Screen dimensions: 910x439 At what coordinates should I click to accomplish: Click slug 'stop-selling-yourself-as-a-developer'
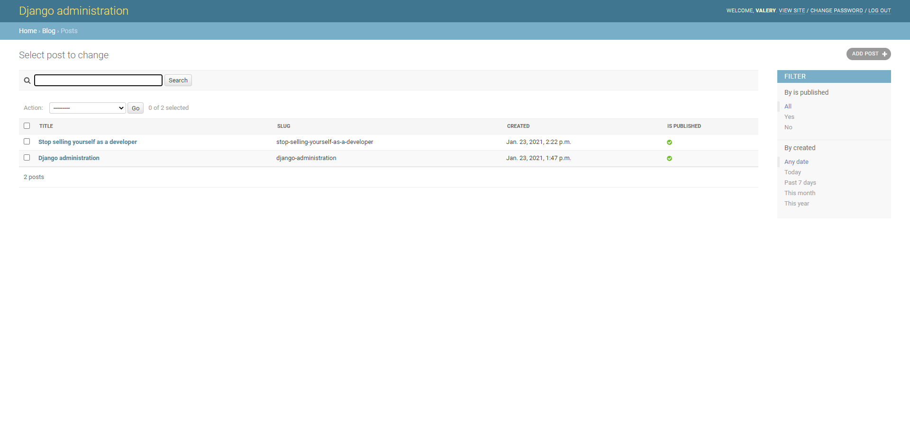(325, 142)
